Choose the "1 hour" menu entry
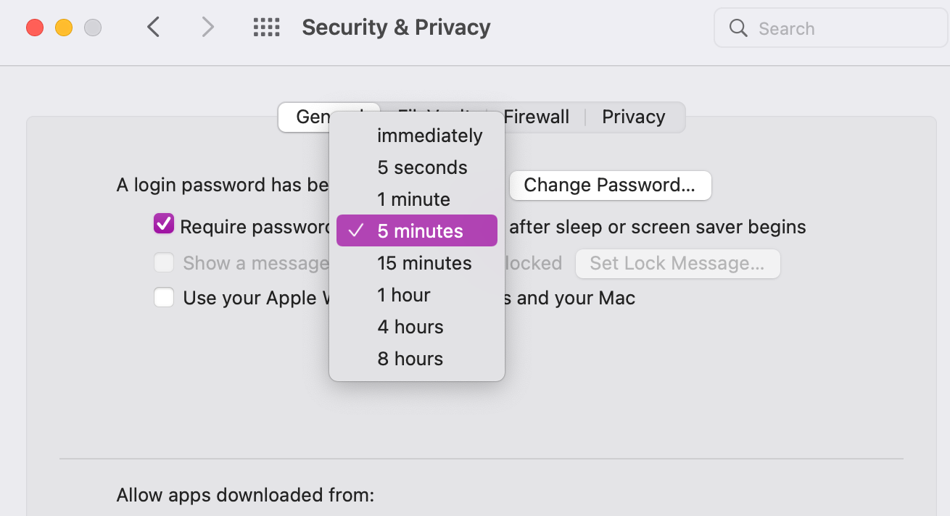950x516 pixels. click(x=404, y=295)
